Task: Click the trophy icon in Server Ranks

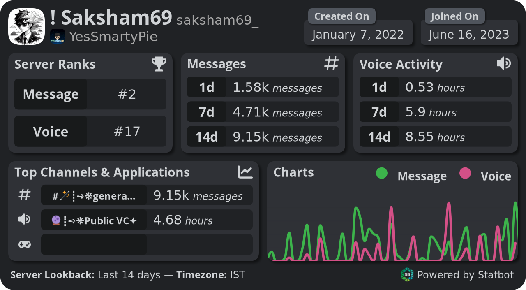Action: click(159, 64)
